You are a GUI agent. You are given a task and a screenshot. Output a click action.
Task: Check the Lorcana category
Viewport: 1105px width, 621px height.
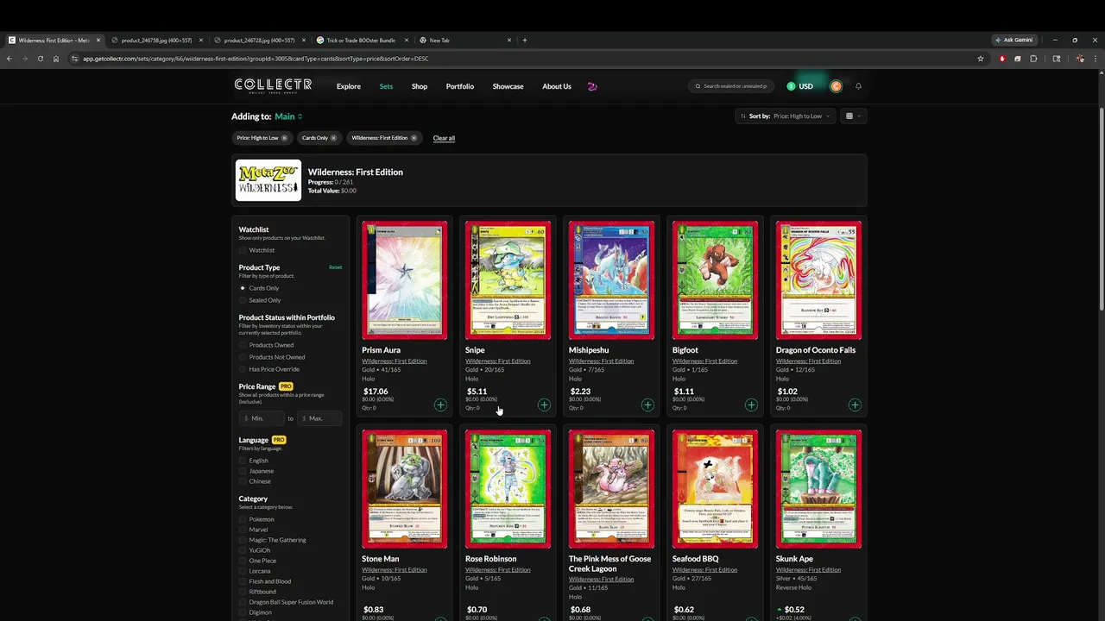[243, 571]
